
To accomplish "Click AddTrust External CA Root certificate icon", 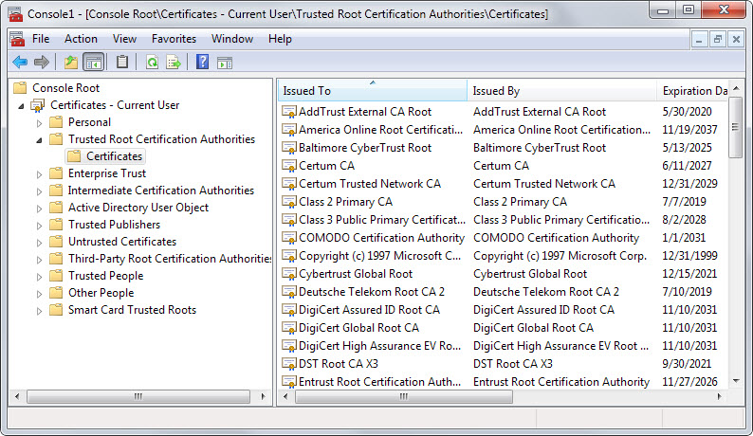I will pyautogui.click(x=289, y=112).
